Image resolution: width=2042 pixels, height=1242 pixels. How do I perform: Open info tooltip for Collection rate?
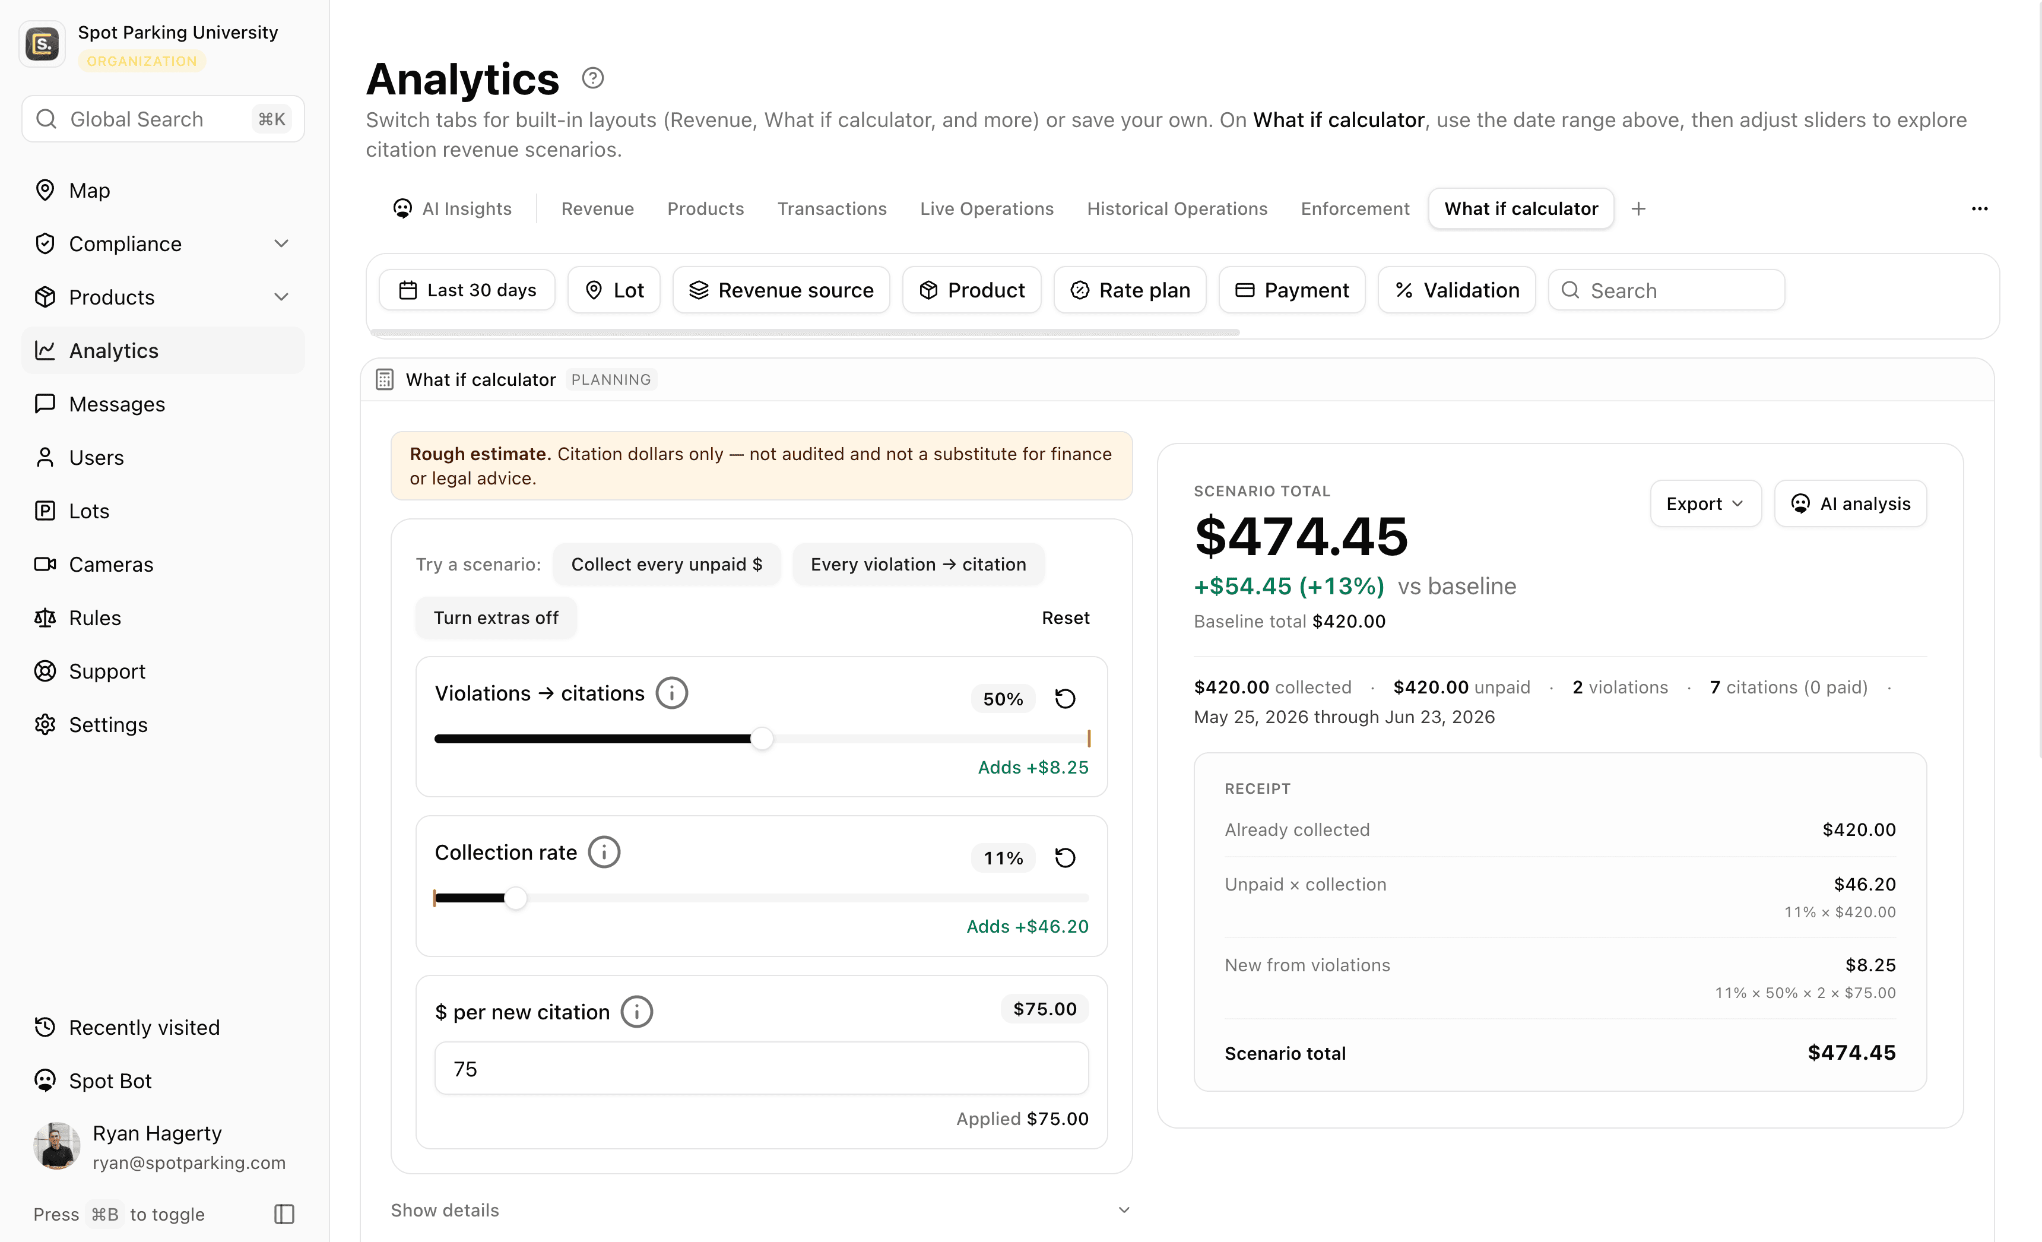(604, 853)
